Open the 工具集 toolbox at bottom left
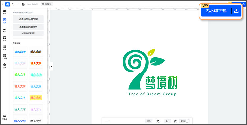This screenshot has height=125, width=247. click(x=5, y=117)
